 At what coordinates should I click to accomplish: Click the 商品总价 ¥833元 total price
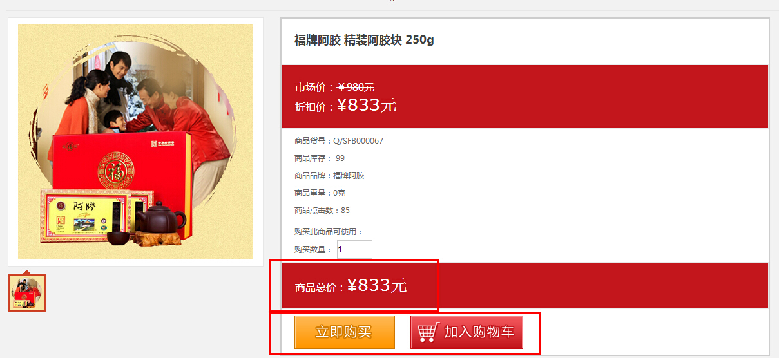(x=351, y=285)
